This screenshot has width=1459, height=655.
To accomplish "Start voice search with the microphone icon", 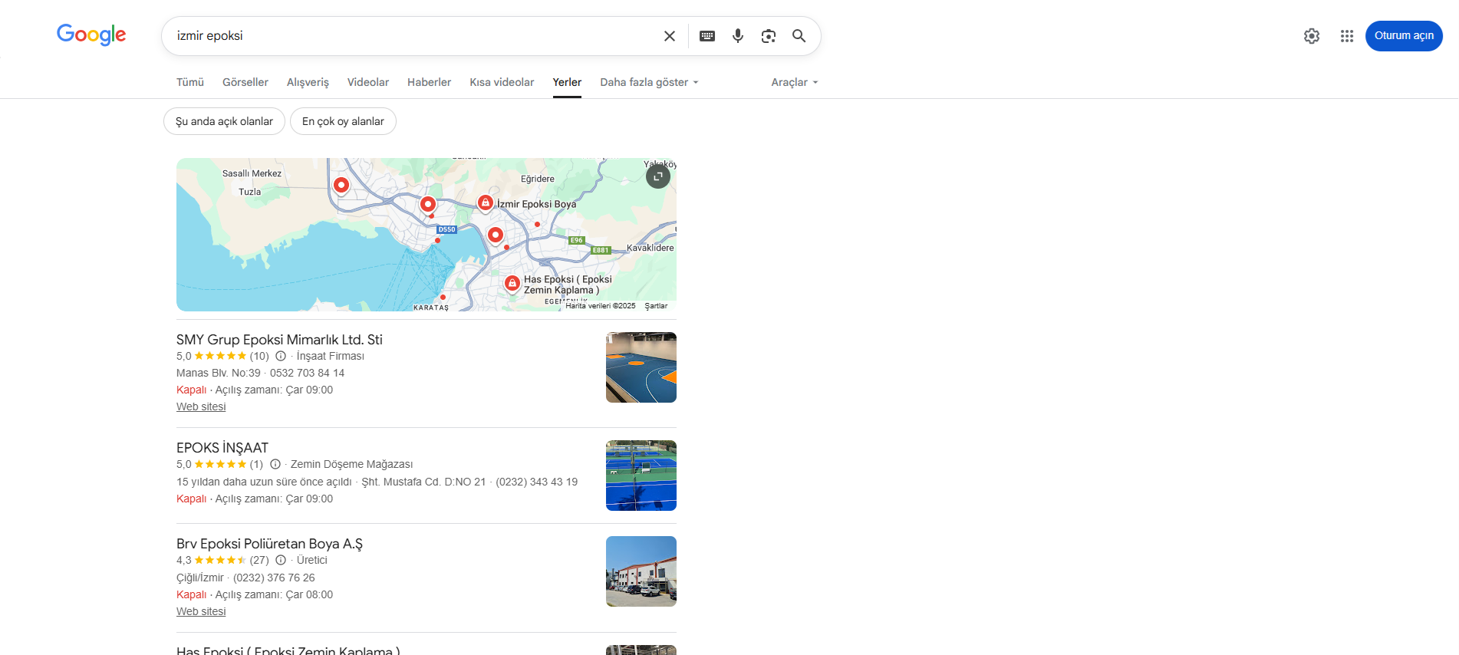I will [737, 35].
